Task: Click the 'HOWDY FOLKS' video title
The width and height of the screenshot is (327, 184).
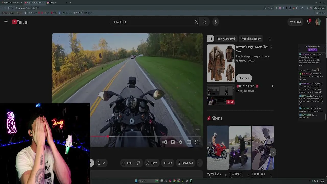Action: click(247, 86)
